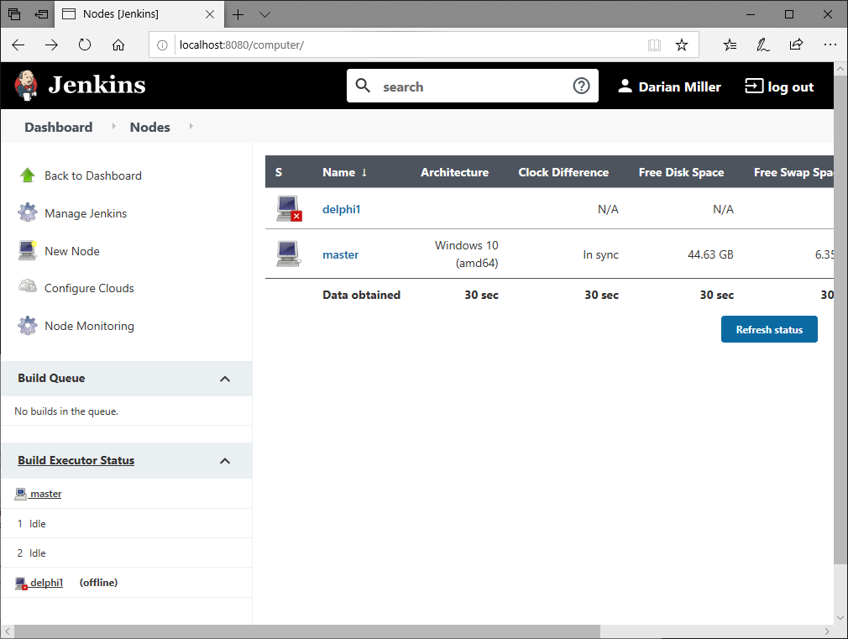Click the Jenkins butler logo icon
Screen dimensions: 848x639
tap(27, 85)
